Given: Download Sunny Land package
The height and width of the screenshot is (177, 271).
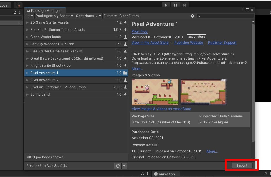Looking at the screenshot, I should pos(125,94).
